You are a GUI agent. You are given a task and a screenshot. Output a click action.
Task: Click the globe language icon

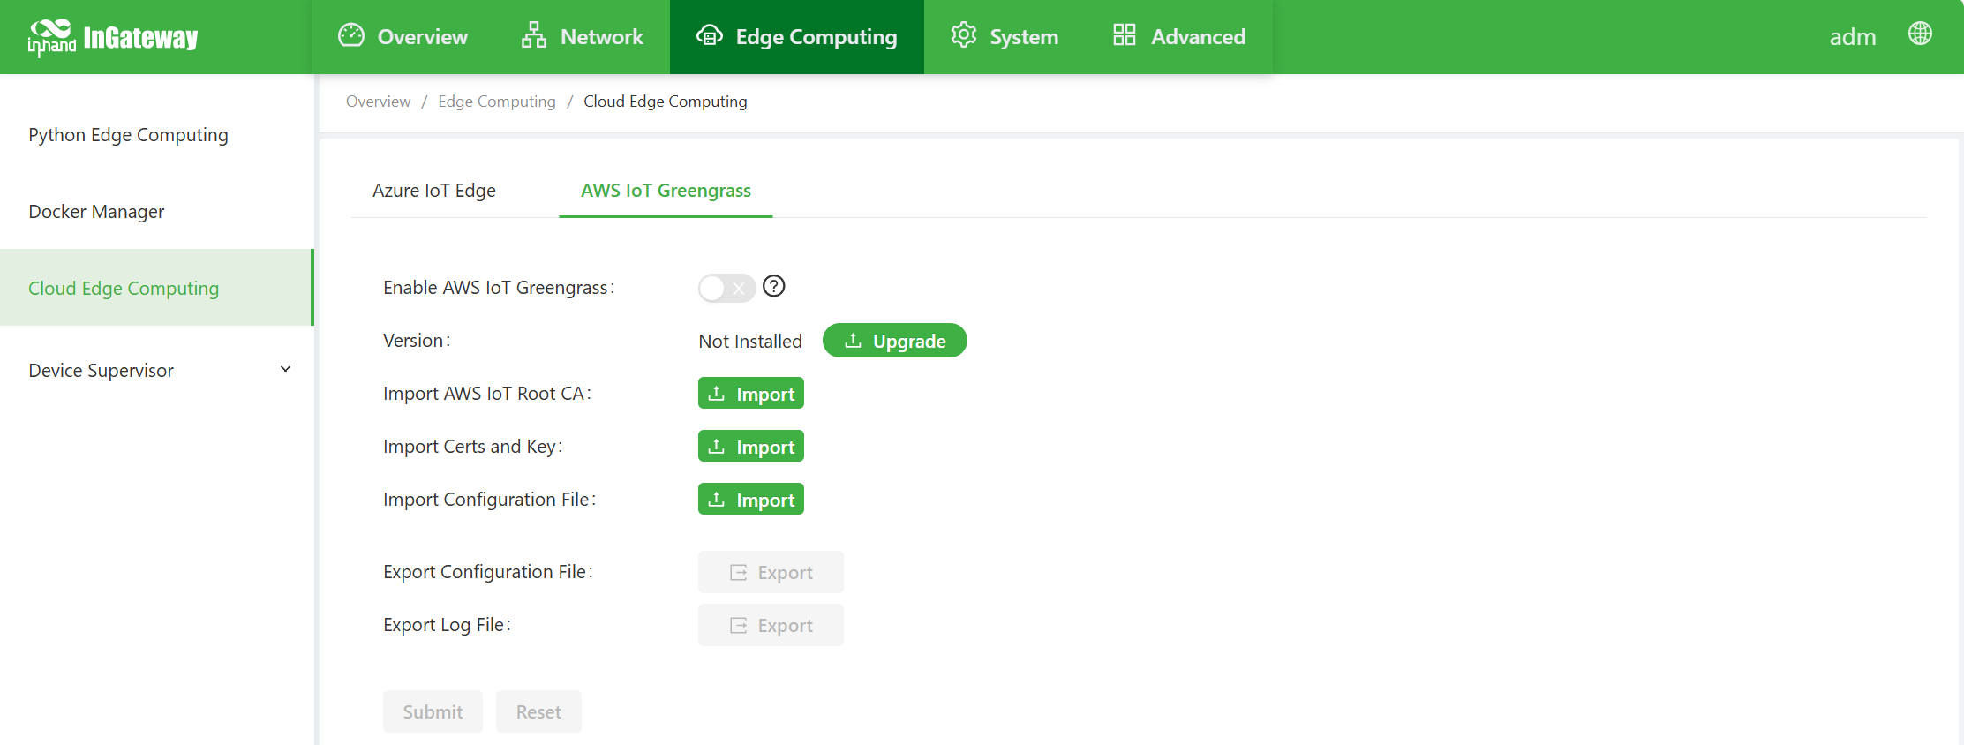1920,34
